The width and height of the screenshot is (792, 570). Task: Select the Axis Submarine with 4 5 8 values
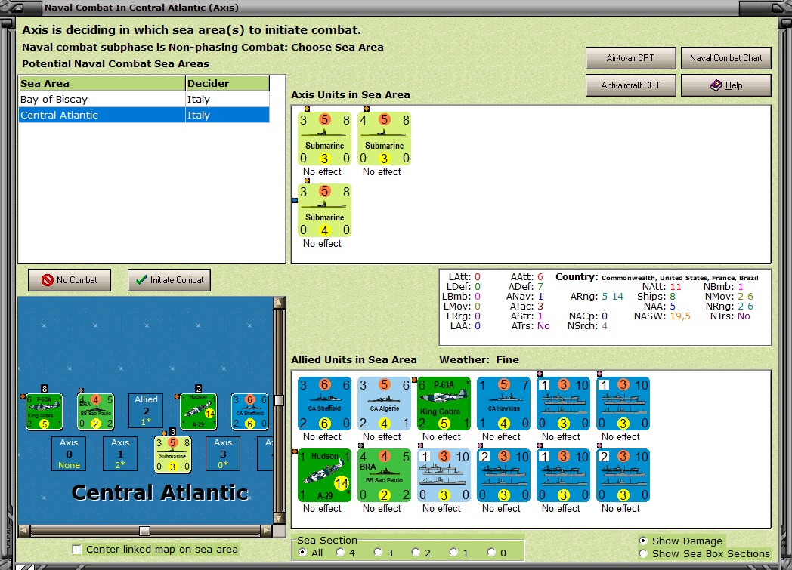384,139
